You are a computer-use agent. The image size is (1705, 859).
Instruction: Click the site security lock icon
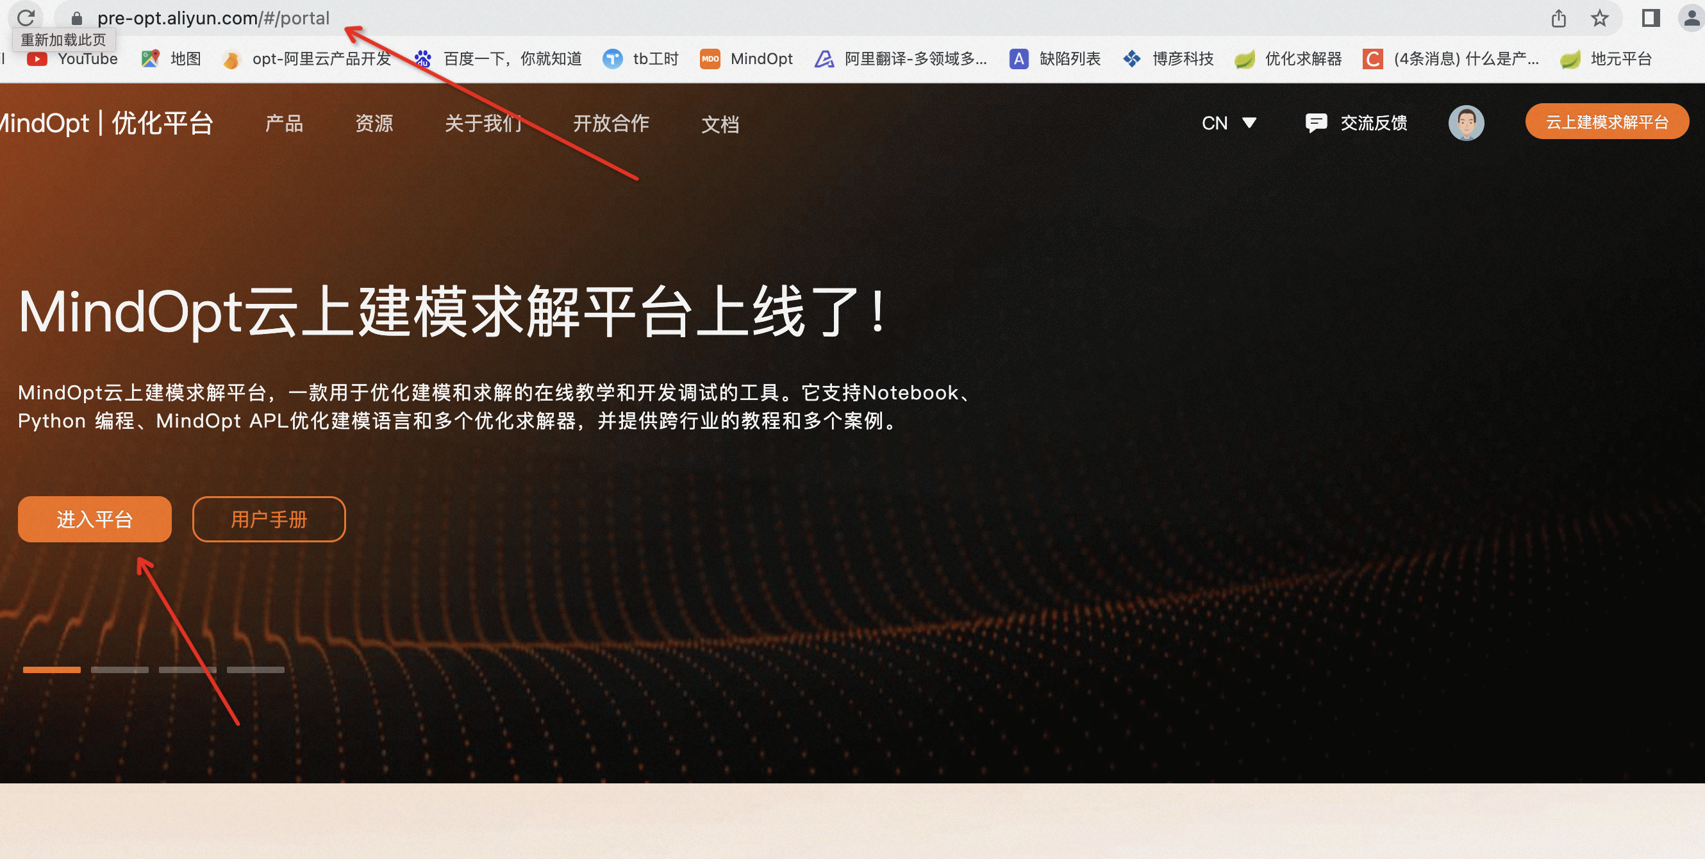pyautogui.click(x=77, y=18)
